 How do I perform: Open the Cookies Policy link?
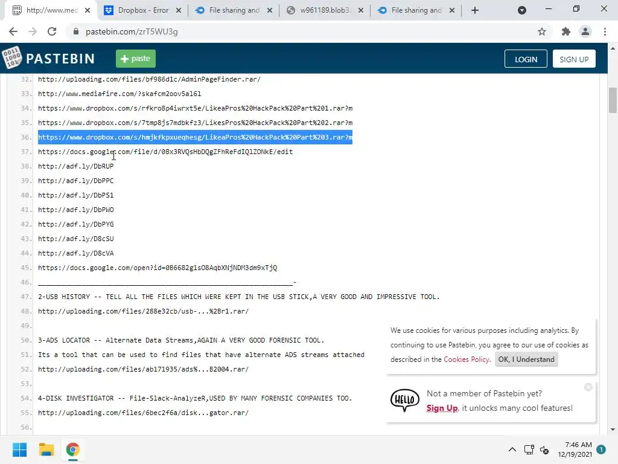467,359
